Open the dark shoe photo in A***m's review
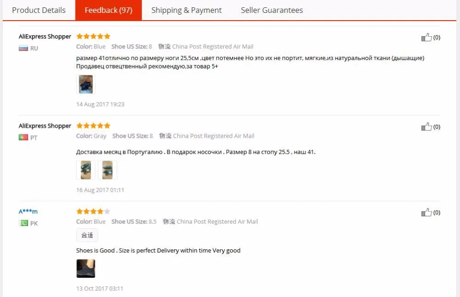Viewport: 460px width, 297px height. coord(86,268)
